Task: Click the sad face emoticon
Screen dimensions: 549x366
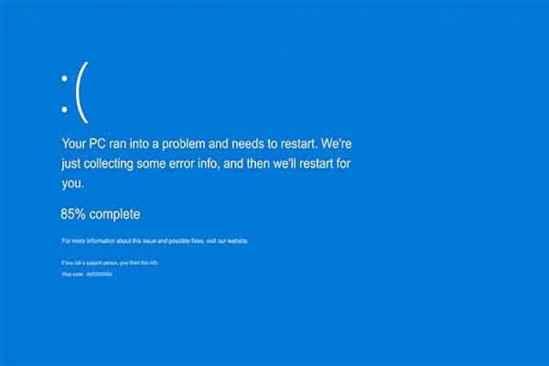Action: [x=74, y=92]
